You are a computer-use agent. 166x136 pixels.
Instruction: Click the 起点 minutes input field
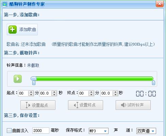click(23, 93)
